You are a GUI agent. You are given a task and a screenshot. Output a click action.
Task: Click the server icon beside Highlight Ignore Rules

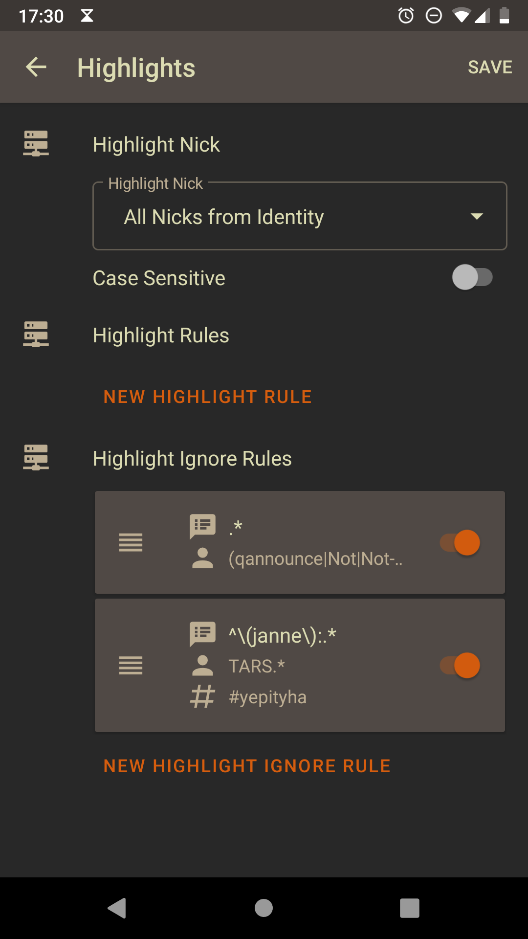[x=36, y=458]
